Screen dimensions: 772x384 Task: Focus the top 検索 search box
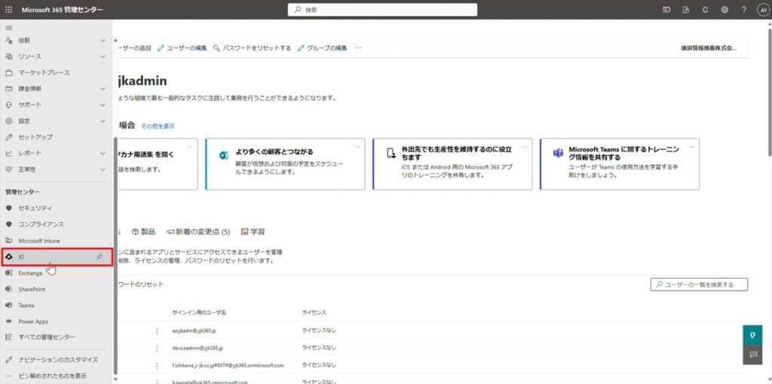click(382, 10)
